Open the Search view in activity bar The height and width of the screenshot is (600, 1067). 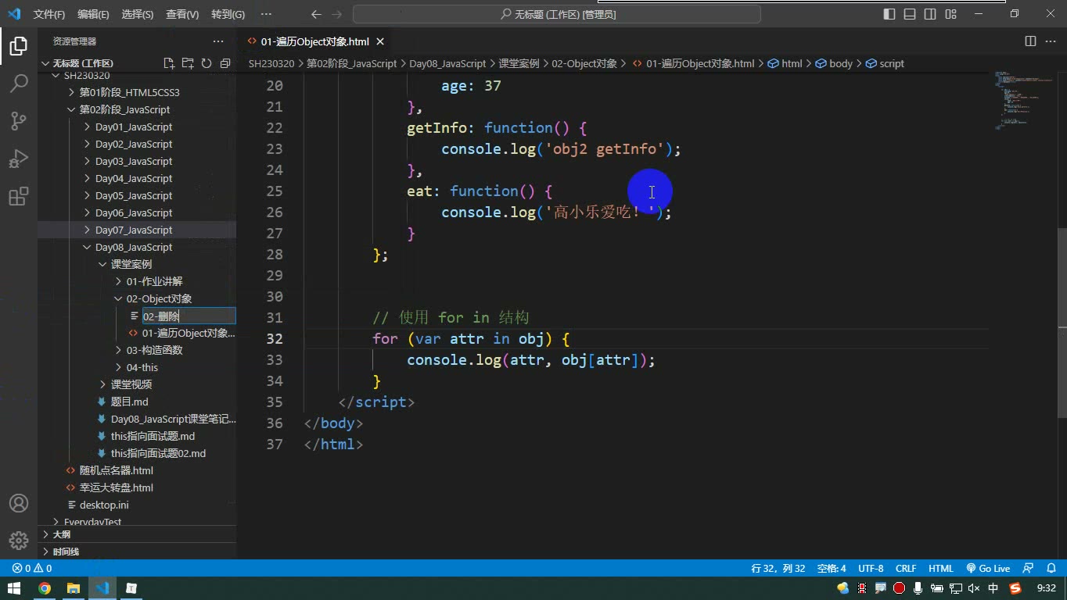[19, 83]
